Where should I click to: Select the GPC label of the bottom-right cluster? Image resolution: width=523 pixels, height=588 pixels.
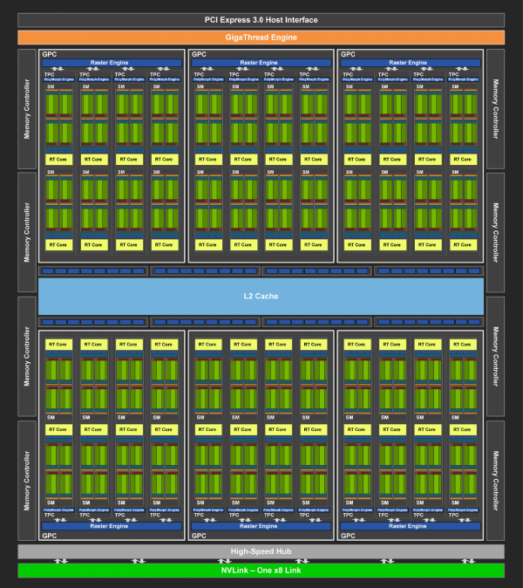coord(348,536)
